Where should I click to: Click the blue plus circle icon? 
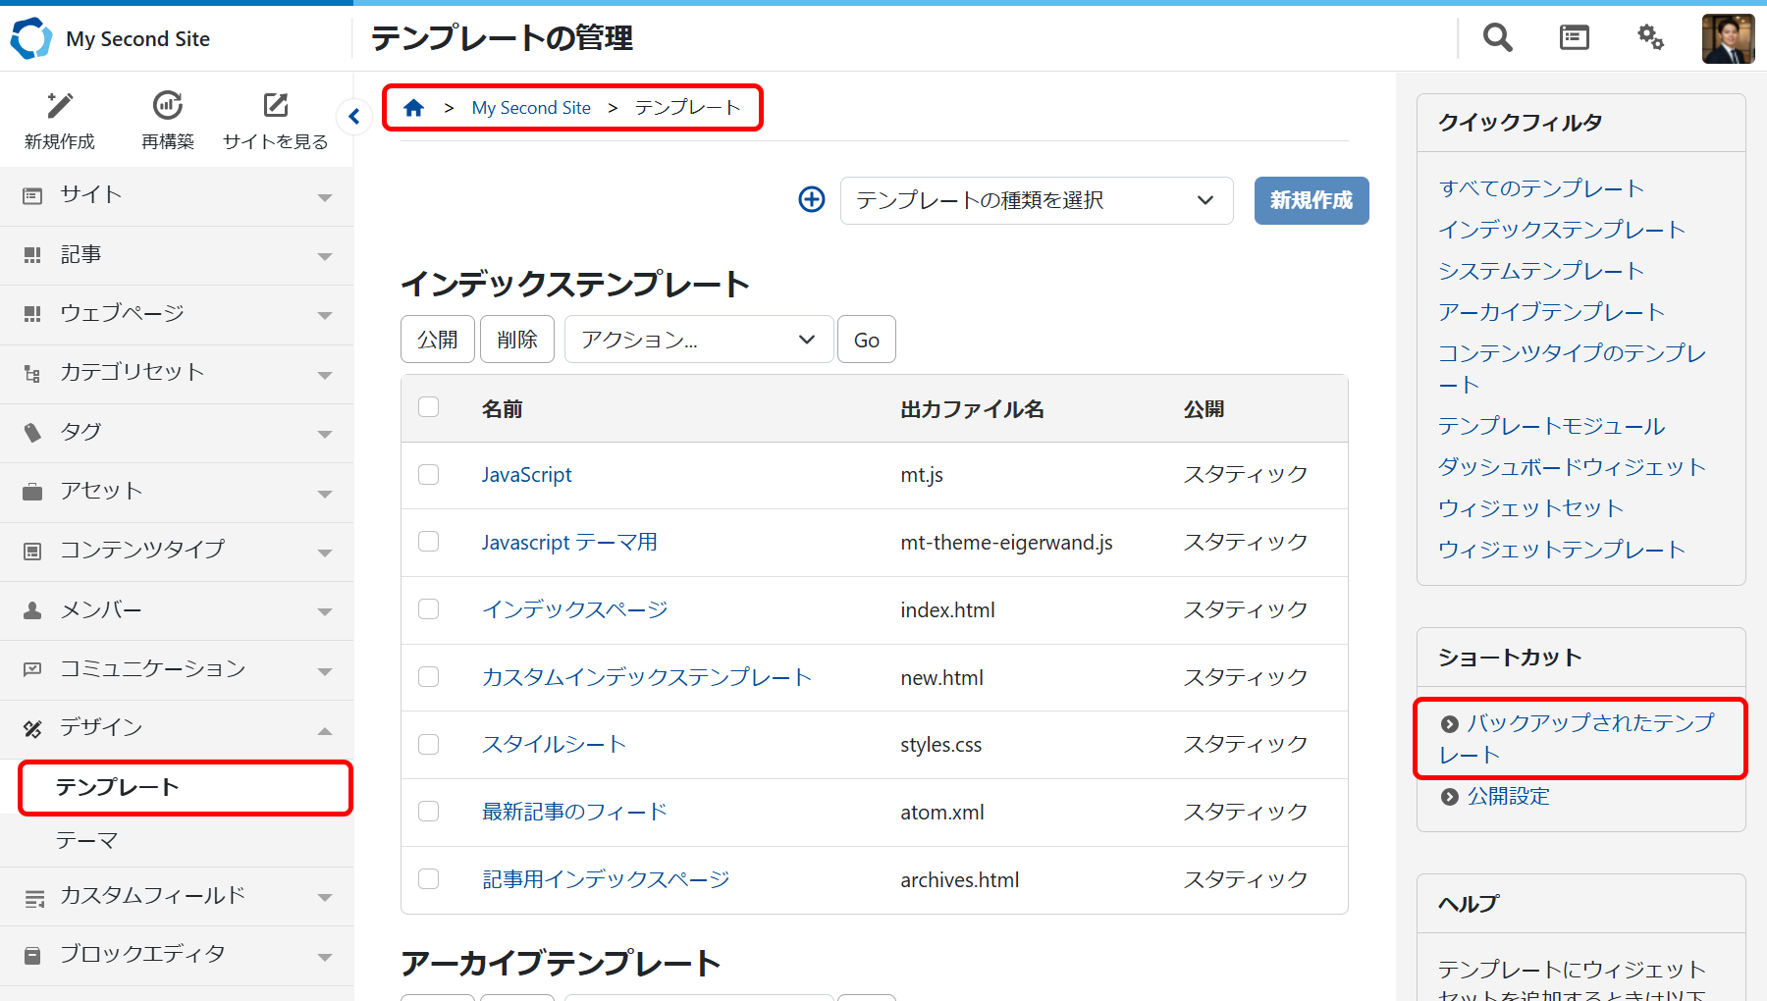pyautogui.click(x=811, y=200)
